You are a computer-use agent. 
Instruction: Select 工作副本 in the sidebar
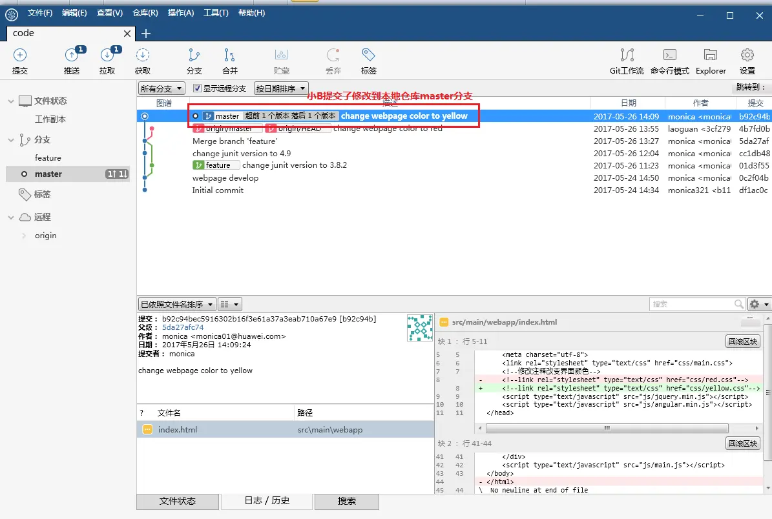point(50,119)
